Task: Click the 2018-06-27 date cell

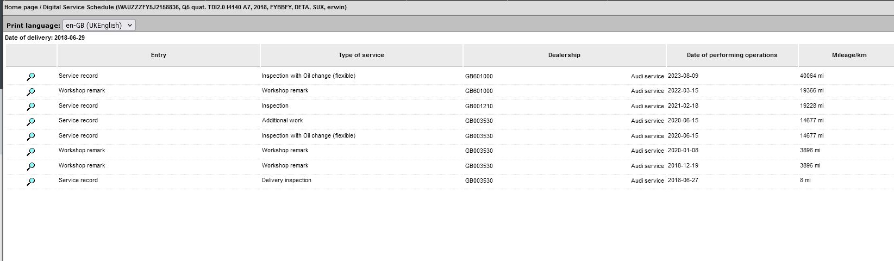Action: click(683, 181)
